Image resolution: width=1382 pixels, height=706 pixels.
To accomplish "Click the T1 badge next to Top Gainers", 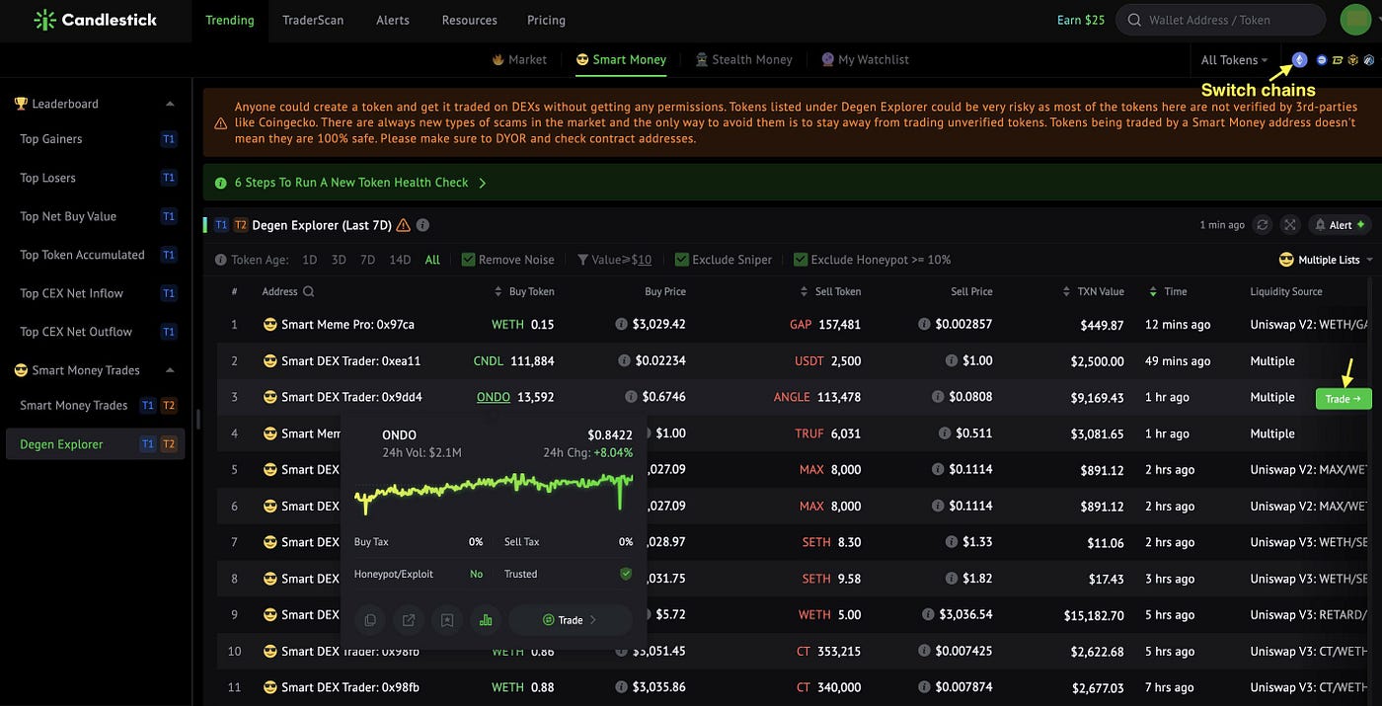I will point(169,139).
